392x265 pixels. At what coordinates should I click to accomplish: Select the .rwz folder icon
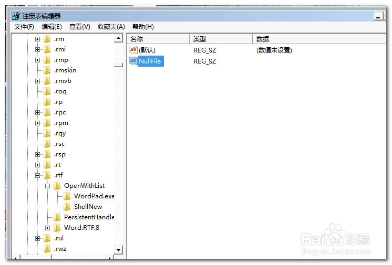click(47, 249)
